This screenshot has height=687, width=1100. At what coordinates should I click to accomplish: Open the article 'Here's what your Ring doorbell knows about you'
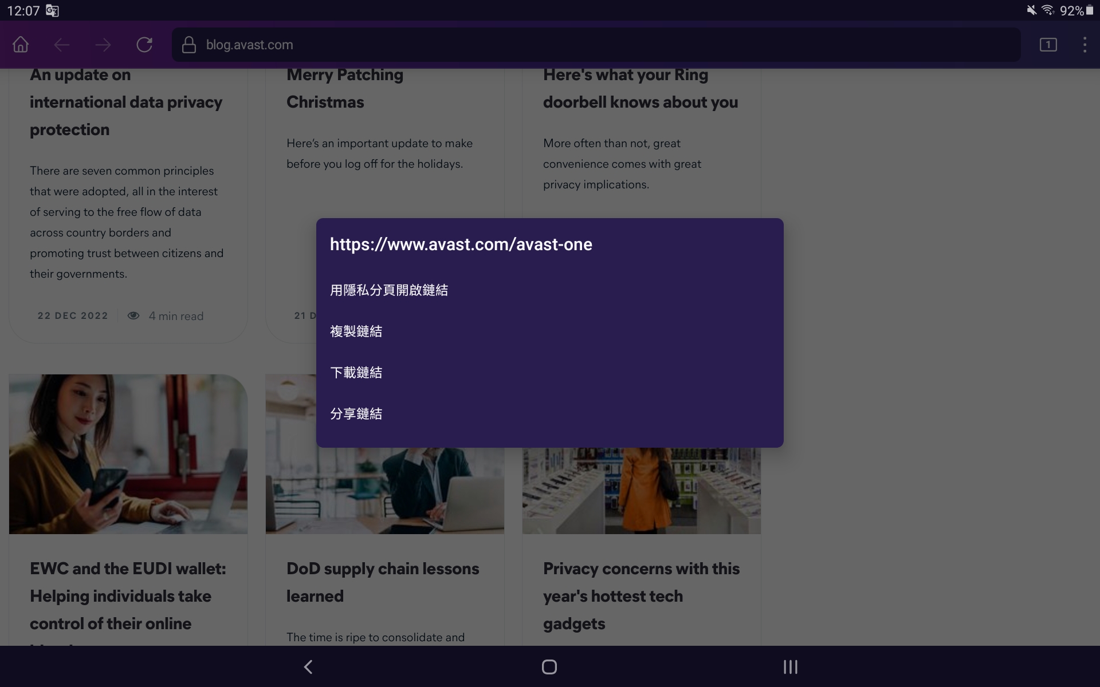640,89
